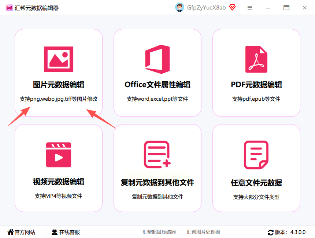This screenshot has width=315, height=238.
Task: Click the copy metadata list-plus icon
Action: tap(157, 154)
